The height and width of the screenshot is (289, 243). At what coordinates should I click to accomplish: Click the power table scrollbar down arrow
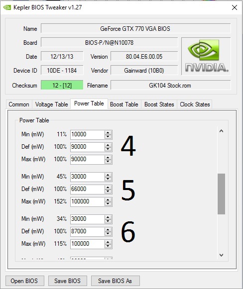222,255
